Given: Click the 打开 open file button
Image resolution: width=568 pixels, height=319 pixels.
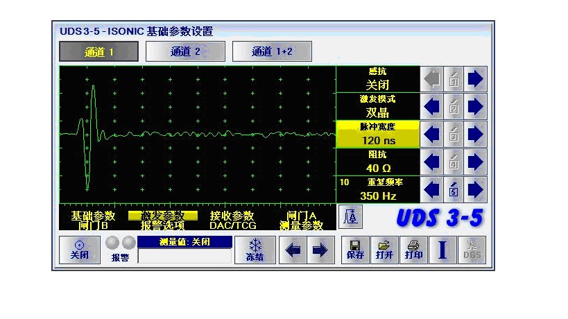Looking at the screenshot, I should pos(384,250).
